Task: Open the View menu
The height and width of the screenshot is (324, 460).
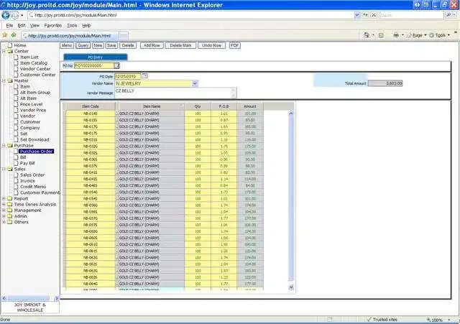Action: tap(34, 26)
